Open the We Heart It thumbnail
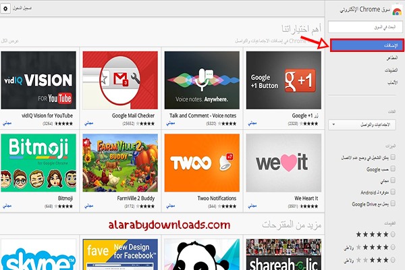The width and height of the screenshot is (405, 270). [283, 163]
